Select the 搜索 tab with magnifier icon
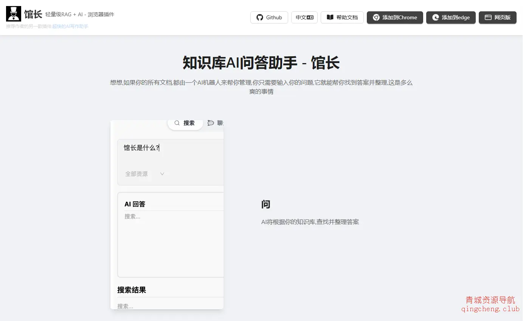The height and width of the screenshot is (321, 523). pyautogui.click(x=185, y=123)
